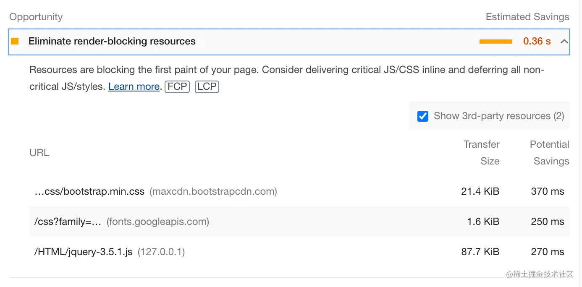Click the orange square severity icon
Image resolution: width=582 pixels, height=287 pixels.
15,41
